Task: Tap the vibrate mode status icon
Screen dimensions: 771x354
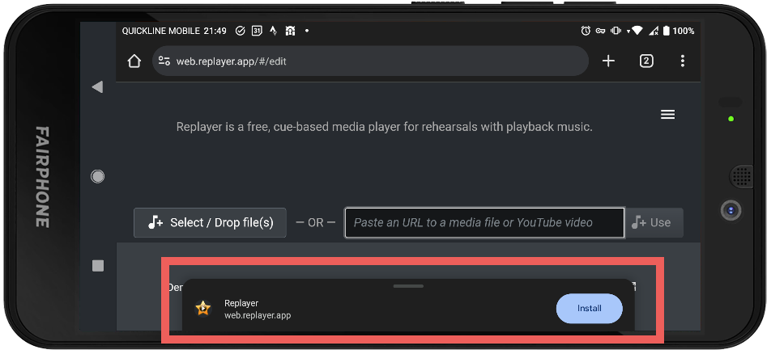Action: [x=616, y=31]
